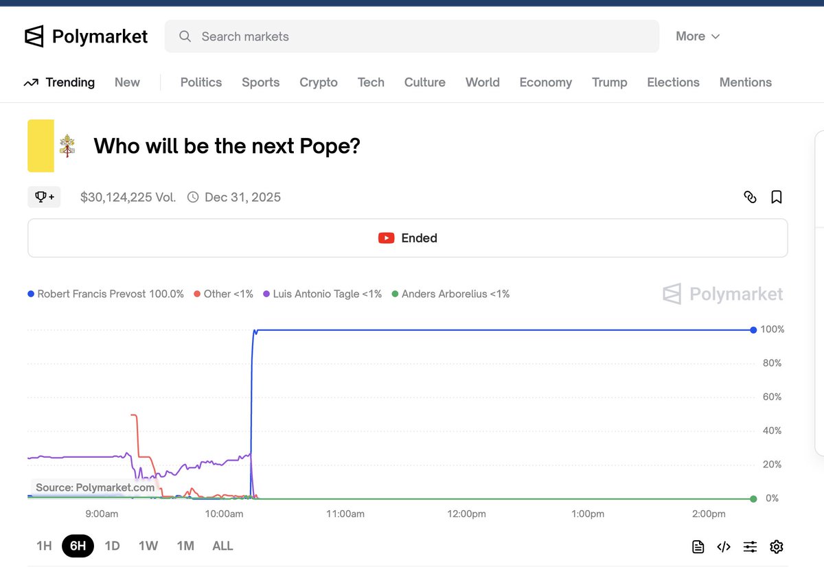The height and width of the screenshot is (567, 824).
Task: Click the 10:00am axis label
Action: click(224, 514)
